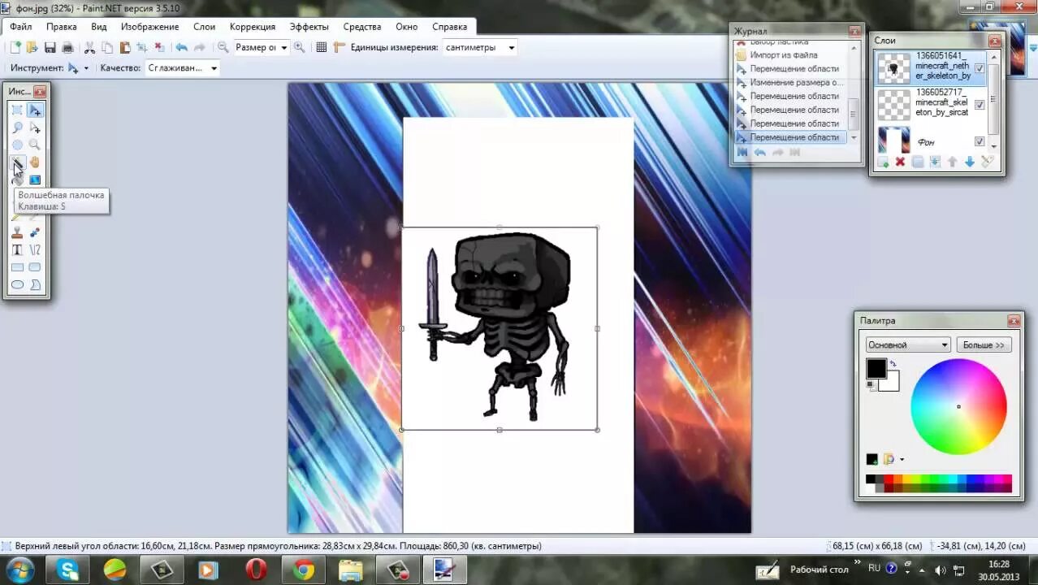Select the Zoom magnifier tool in toolbox
Image resolution: width=1038 pixels, height=585 pixels.
coord(35,145)
